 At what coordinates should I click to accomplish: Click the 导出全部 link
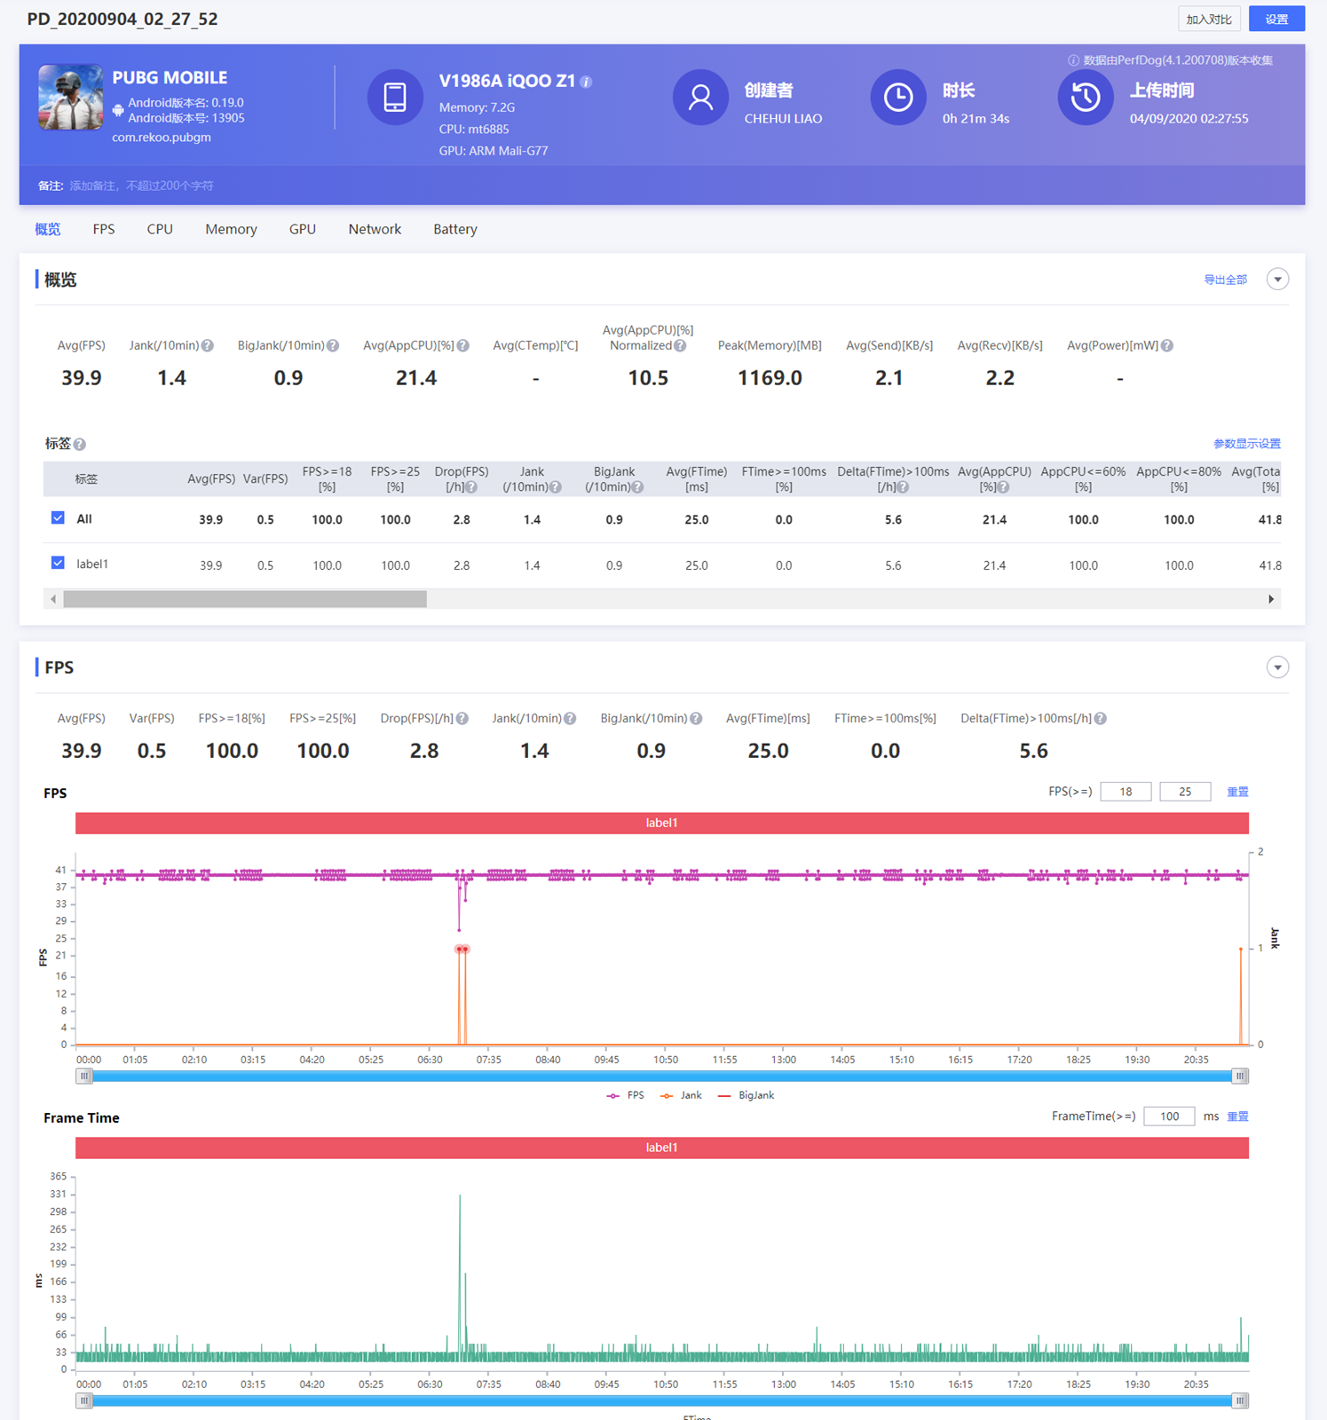[1225, 280]
